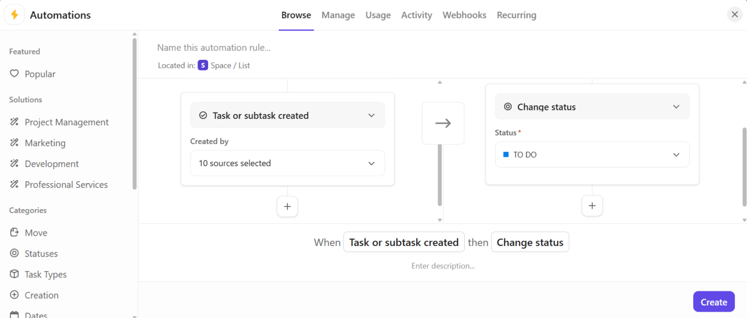This screenshot has height=318, width=747.
Task: Open Popular heart icon in sidebar
Action: click(14, 74)
